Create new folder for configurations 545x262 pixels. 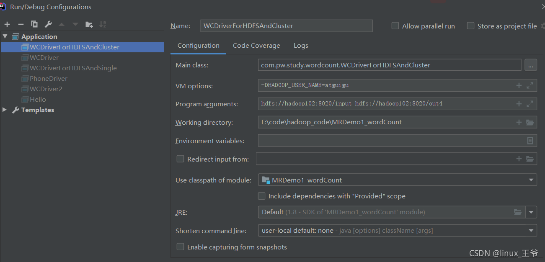click(89, 24)
